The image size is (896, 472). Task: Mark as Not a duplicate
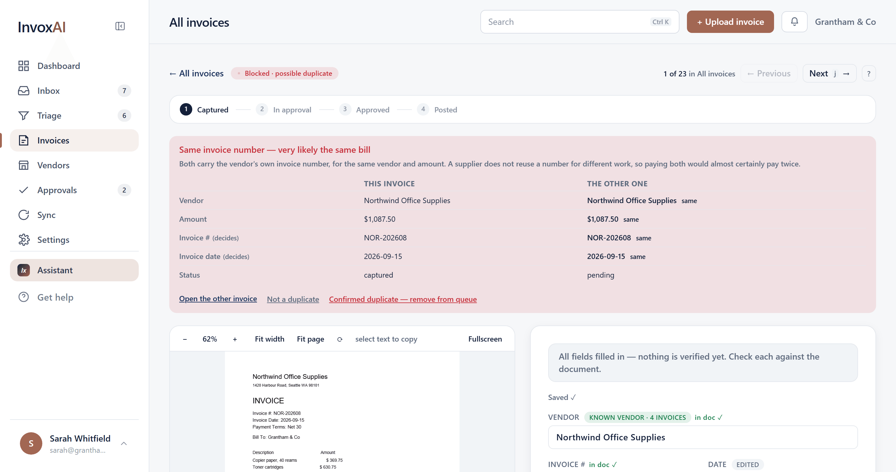click(x=293, y=299)
